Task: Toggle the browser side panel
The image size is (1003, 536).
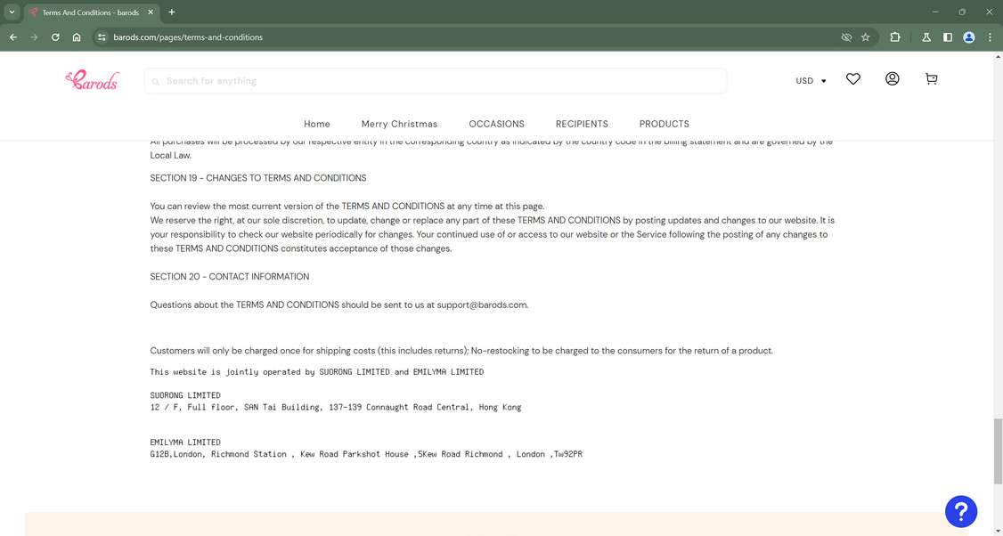Action: 948,37
